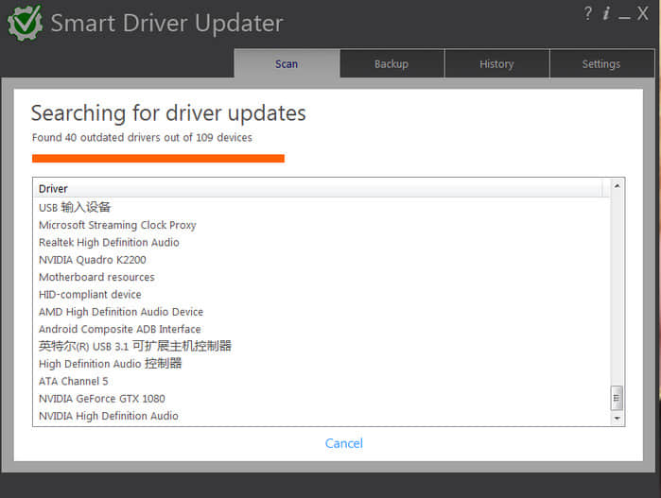
Task: Cancel the driver scan
Action: coord(343,443)
